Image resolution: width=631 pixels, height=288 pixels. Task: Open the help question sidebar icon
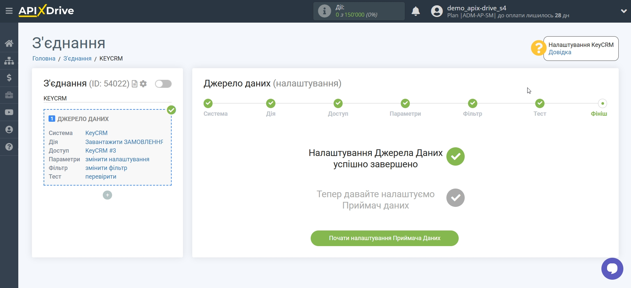(9, 147)
